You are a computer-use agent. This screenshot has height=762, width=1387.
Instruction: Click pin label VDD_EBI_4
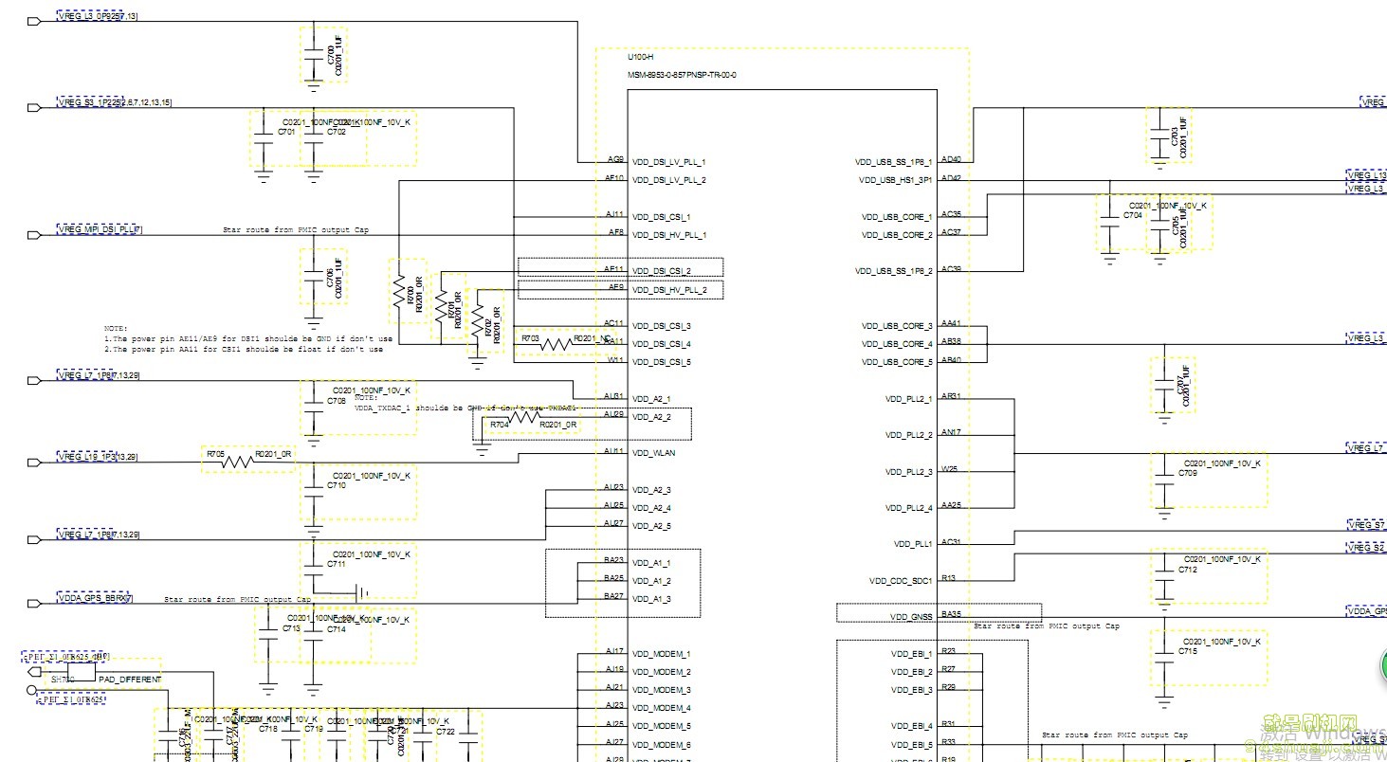[x=911, y=727]
